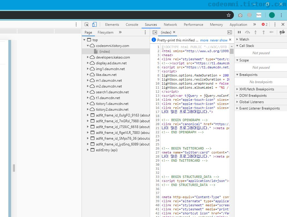The width and height of the screenshot is (287, 217).
Task: Bookmark this page with the star icon
Action: click(x=229, y=15)
